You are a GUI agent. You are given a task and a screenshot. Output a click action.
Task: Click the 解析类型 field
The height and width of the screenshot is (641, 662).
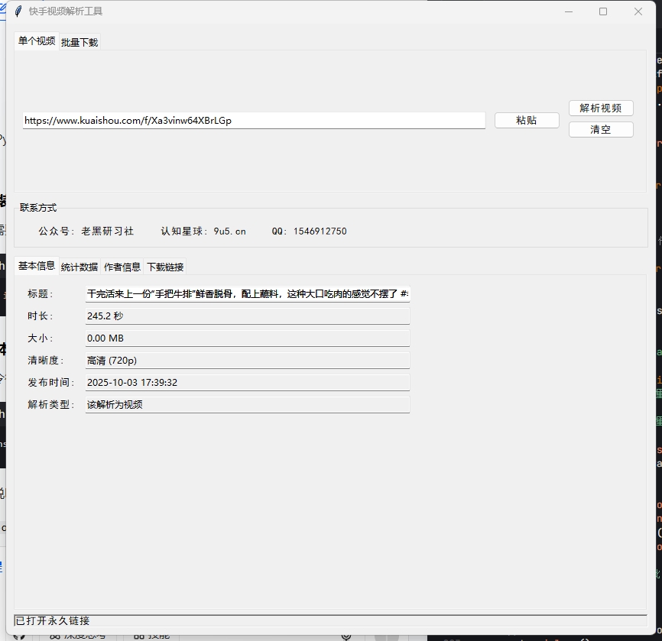click(x=248, y=404)
